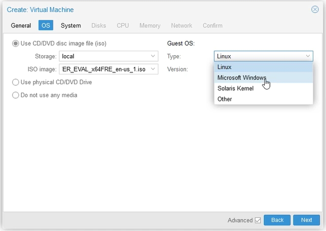Click the ISO image filename field
326x231 pixels.
(104, 69)
